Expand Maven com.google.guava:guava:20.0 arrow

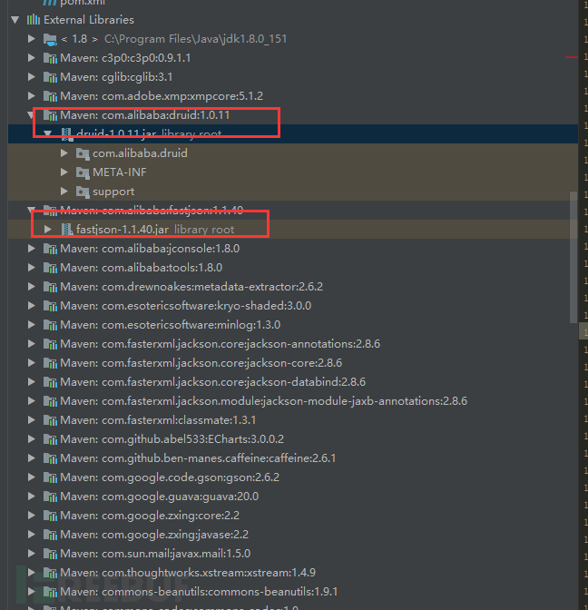[32, 496]
